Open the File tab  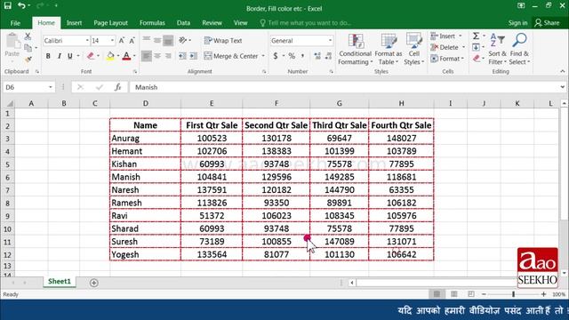point(15,23)
